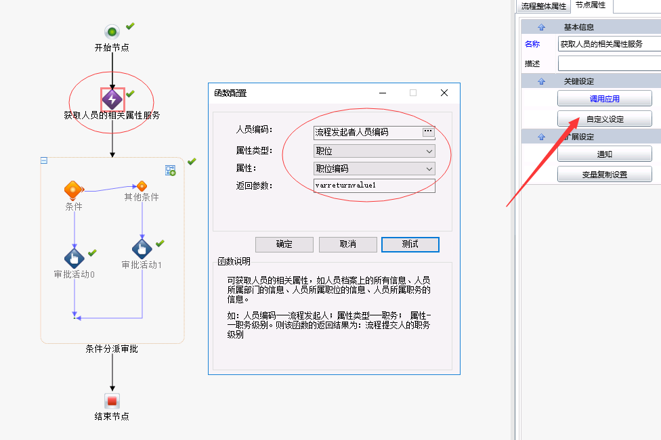Open the 调用应用 button

pyautogui.click(x=605, y=99)
